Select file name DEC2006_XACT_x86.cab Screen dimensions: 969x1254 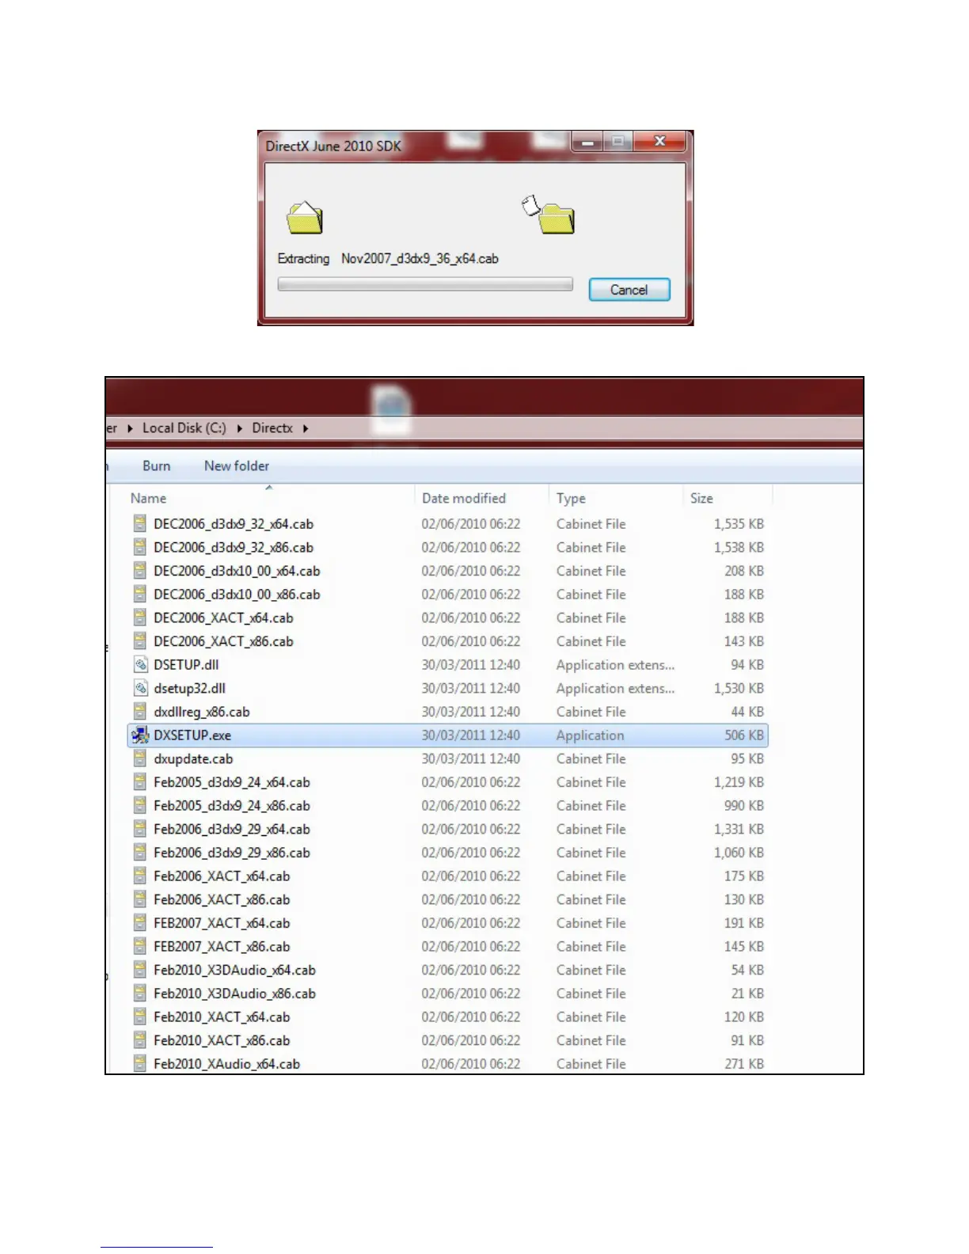(223, 641)
